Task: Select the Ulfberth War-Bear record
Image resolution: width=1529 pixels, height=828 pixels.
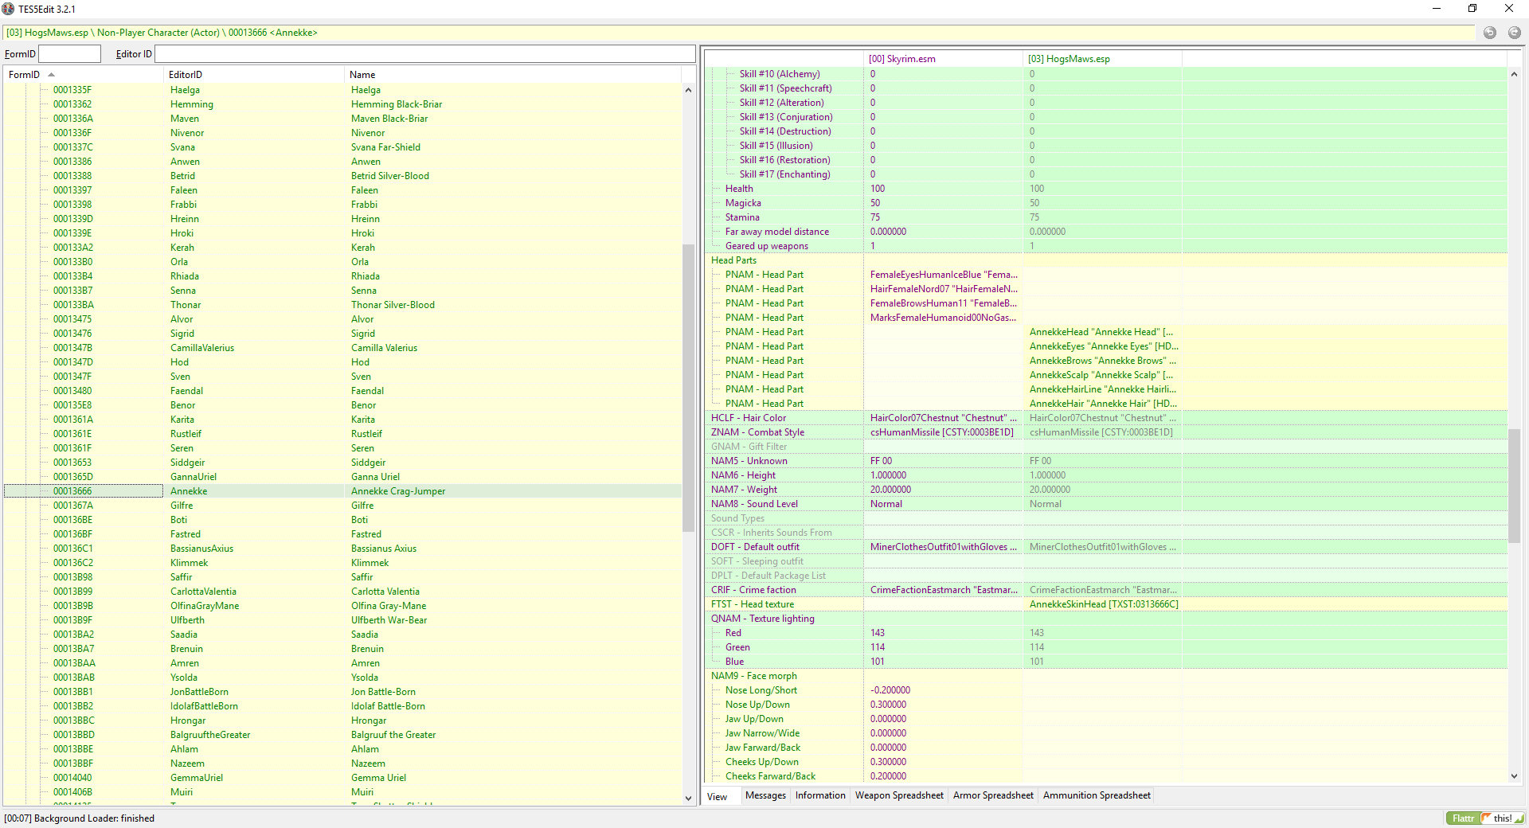Action: pos(342,620)
